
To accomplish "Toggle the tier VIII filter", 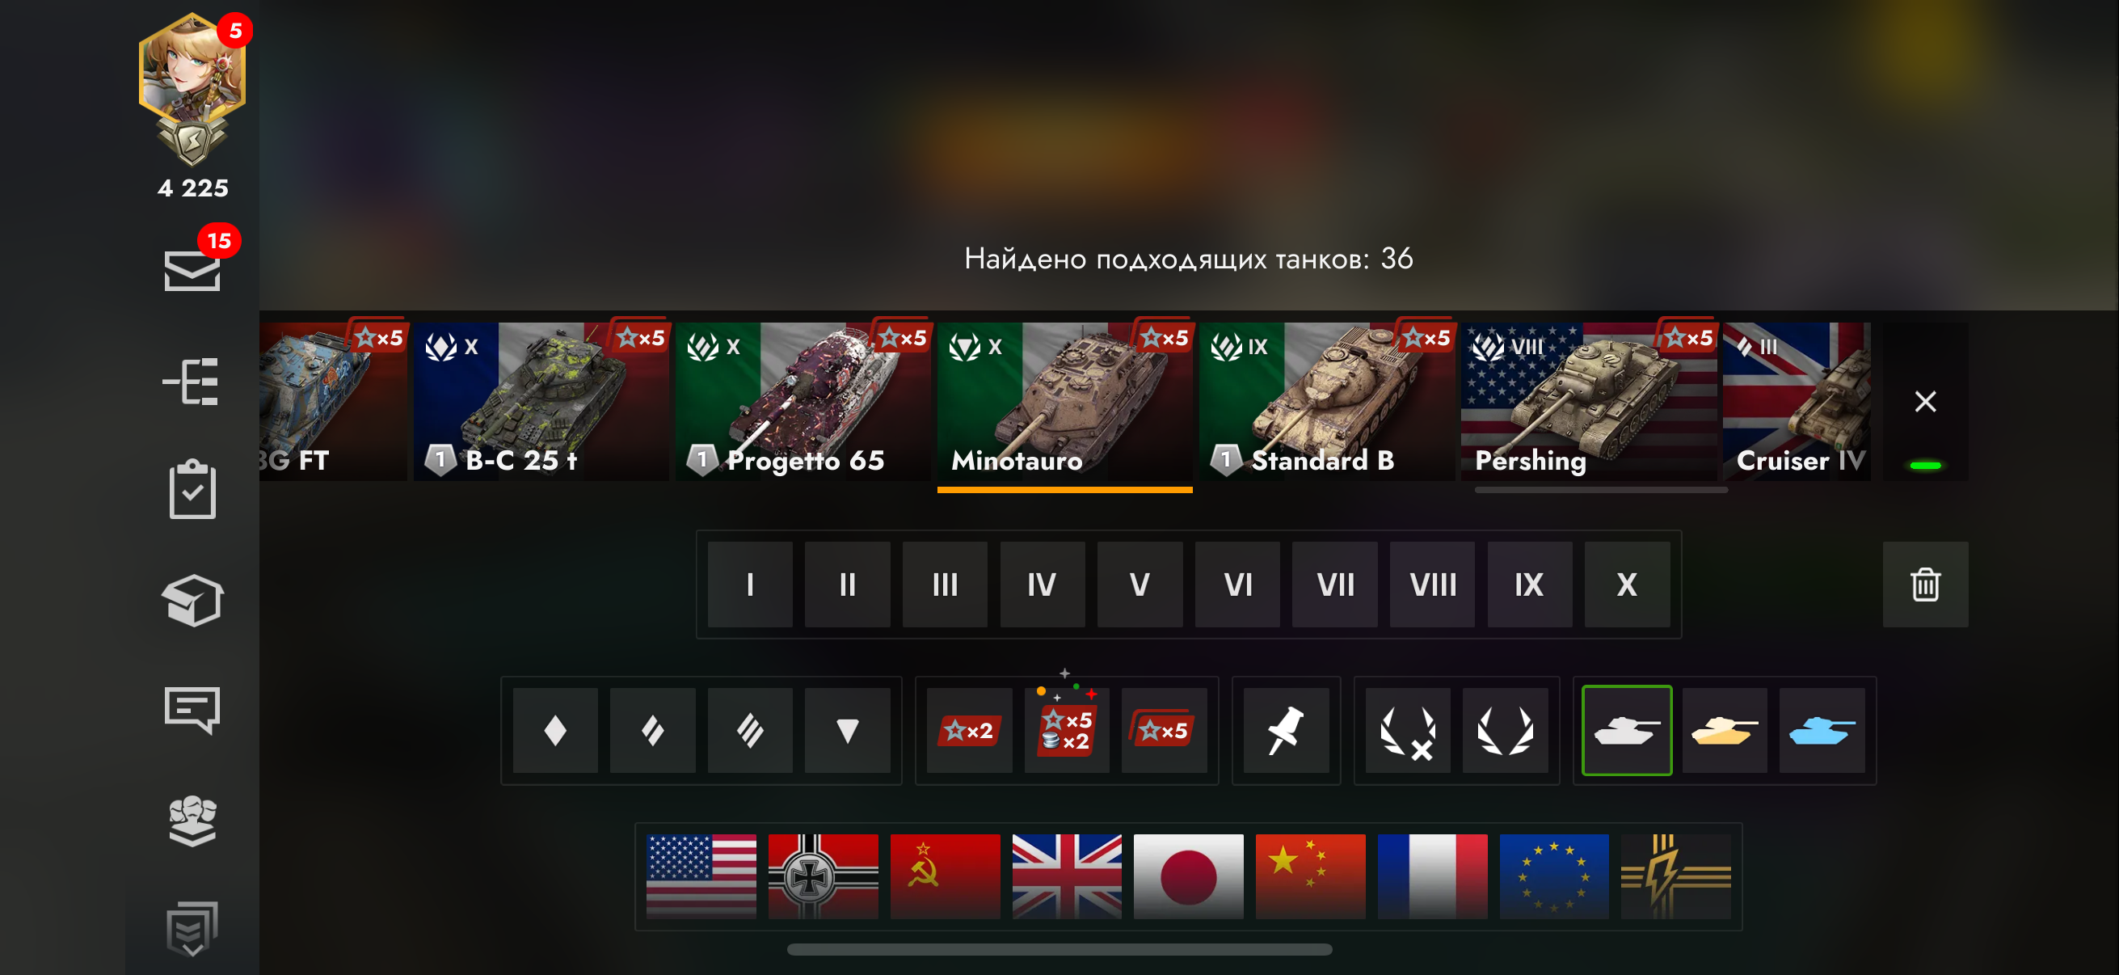I will 1432,585.
